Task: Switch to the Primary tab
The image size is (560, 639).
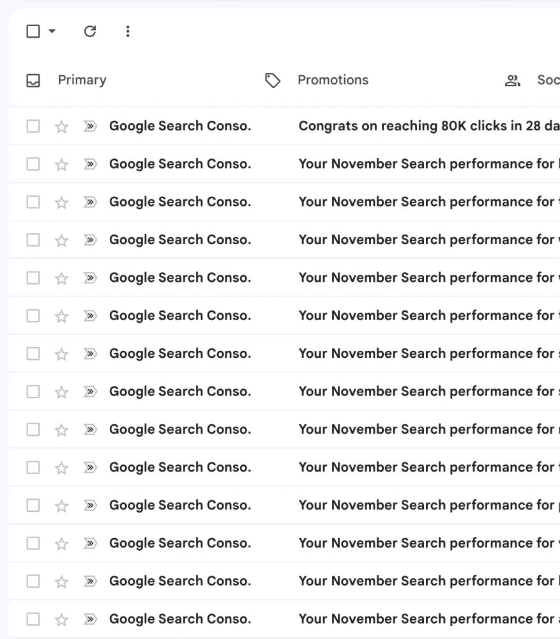Action: click(82, 80)
